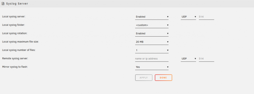The width and height of the screenshot is (254, 94).
Task: Open the Mirror syslog to flash dropdown
Action: pyautogui.click(x=152, y=67)
